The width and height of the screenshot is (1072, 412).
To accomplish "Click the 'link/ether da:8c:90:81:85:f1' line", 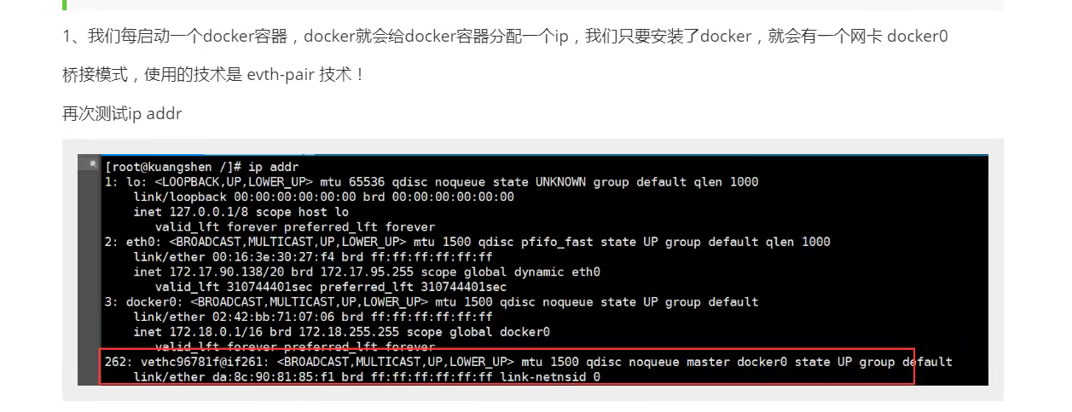I will [367, 376].
